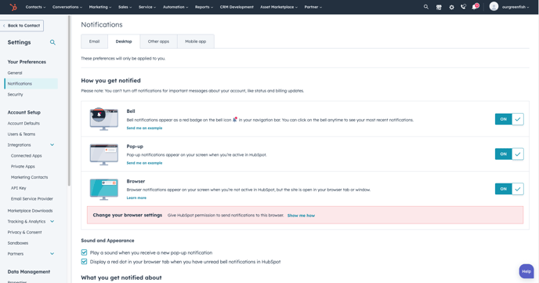Switch to the Mobile app tab
This screenshot has width=539, height=283.
tap(196, 42)
